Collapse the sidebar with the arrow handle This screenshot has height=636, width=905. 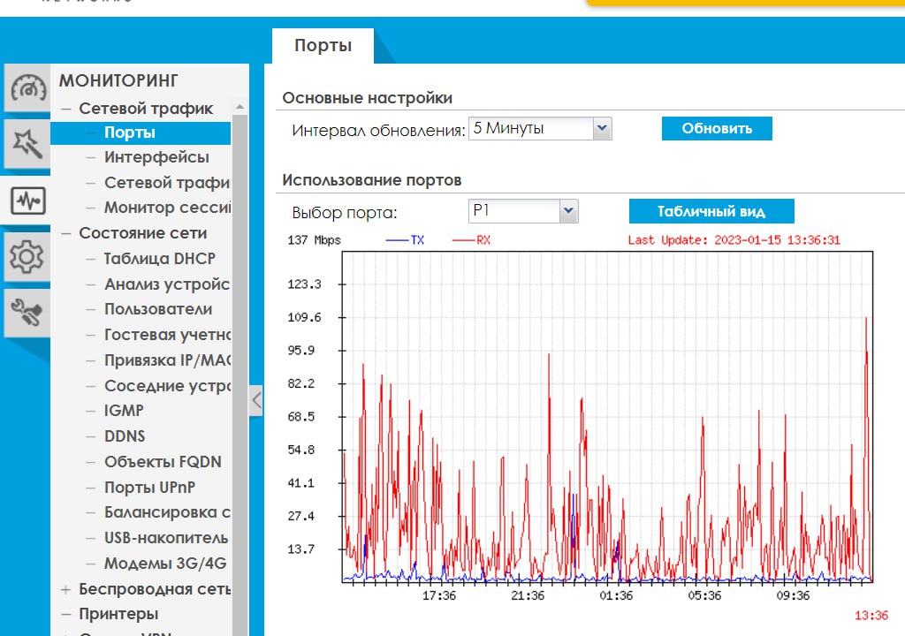(256, 400)
